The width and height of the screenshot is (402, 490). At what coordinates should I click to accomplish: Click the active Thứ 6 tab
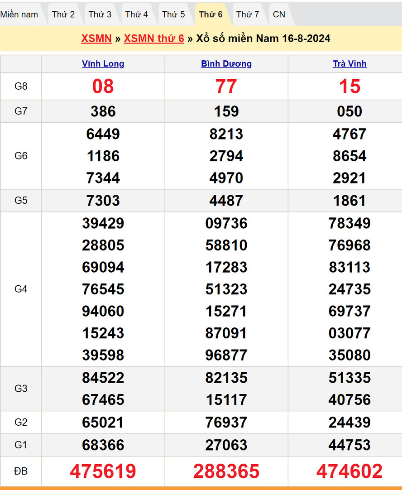(211, 14)
